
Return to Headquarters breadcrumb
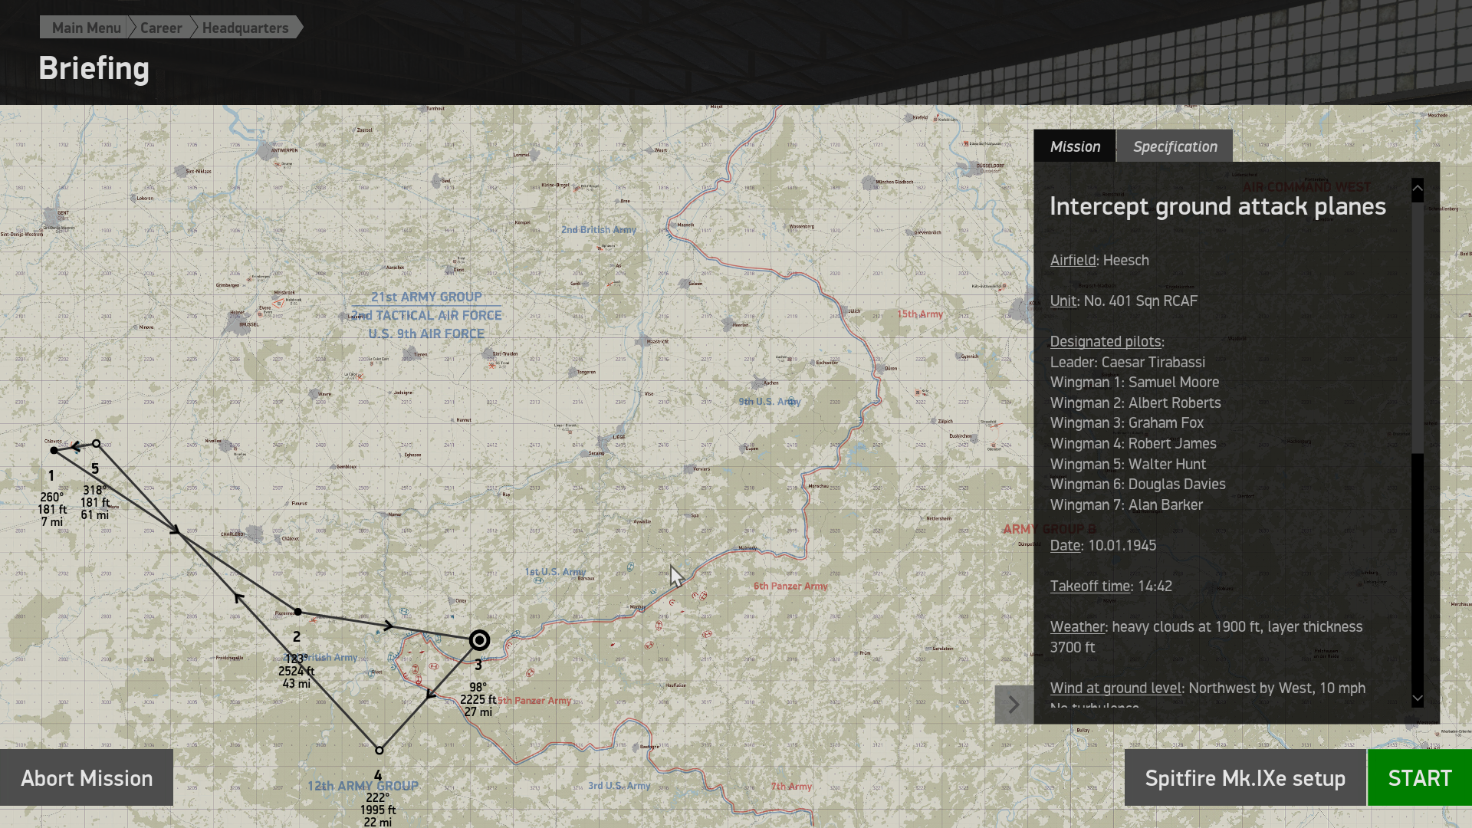(x=245, y=28)
